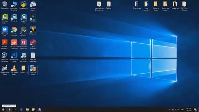Select the Vitascene 3.0 desktop icon

33,30
